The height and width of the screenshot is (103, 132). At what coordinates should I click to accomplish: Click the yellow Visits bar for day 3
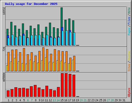click(x=15, y=65)
